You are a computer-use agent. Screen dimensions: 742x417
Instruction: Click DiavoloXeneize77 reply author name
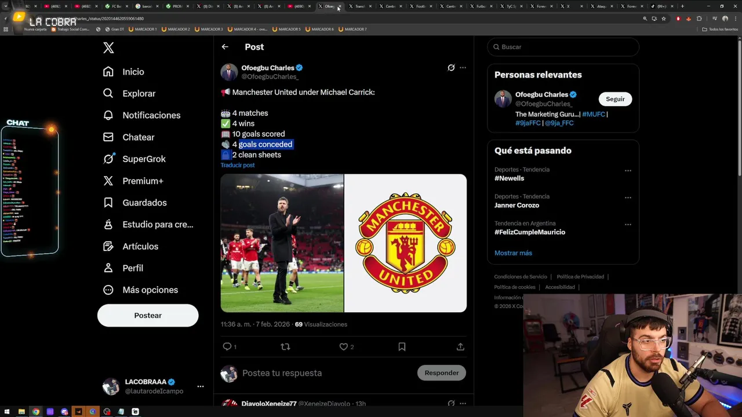(269, 404)
